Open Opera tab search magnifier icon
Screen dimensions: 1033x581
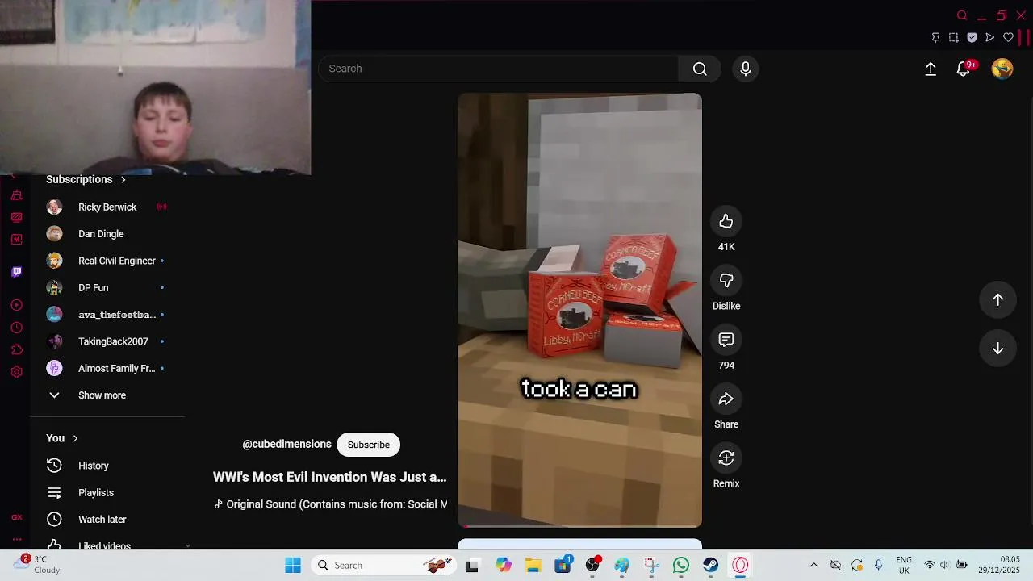point(962,15)
